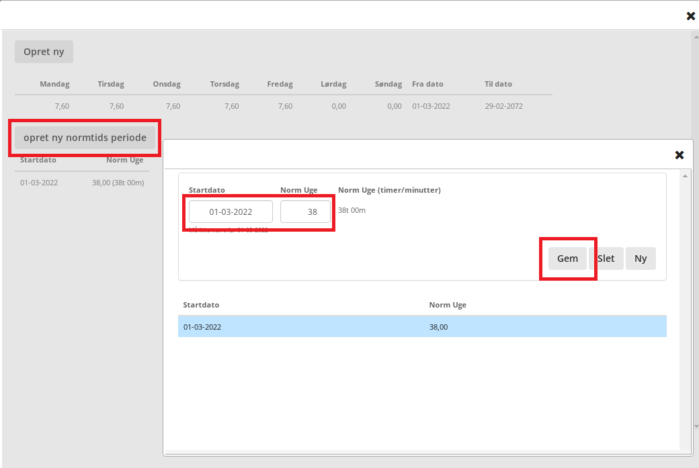
Task: Click the Mandag column header
Action: click(54, 84)
